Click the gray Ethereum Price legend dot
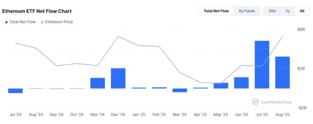 tap(42, 22)
